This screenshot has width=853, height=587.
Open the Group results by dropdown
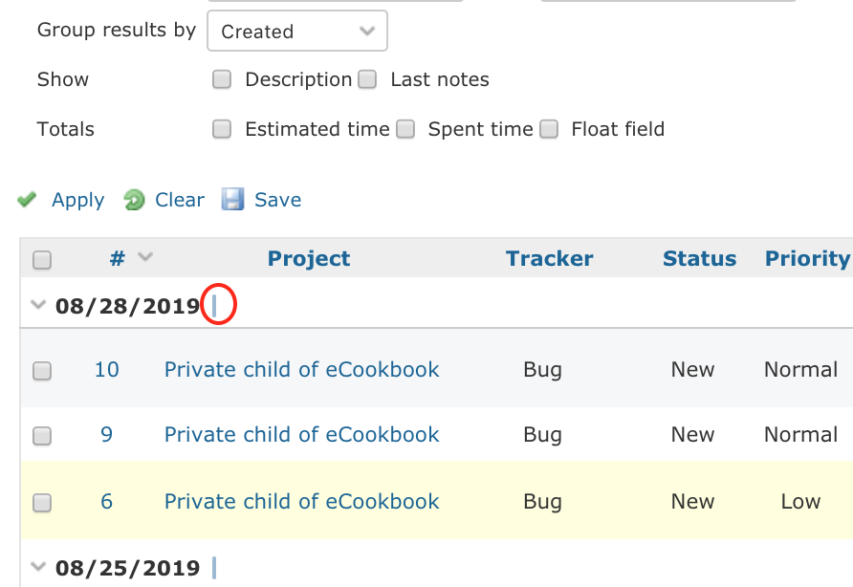pyautogui.click(x=297, y=31)
